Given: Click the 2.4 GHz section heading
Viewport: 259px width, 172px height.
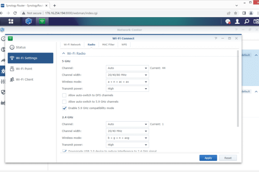Looking at the screenshot, I should (x=67, y=117).
